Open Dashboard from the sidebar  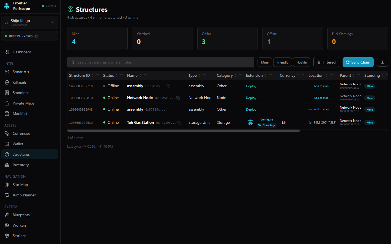pyautogui.click(x=29, y=52)
